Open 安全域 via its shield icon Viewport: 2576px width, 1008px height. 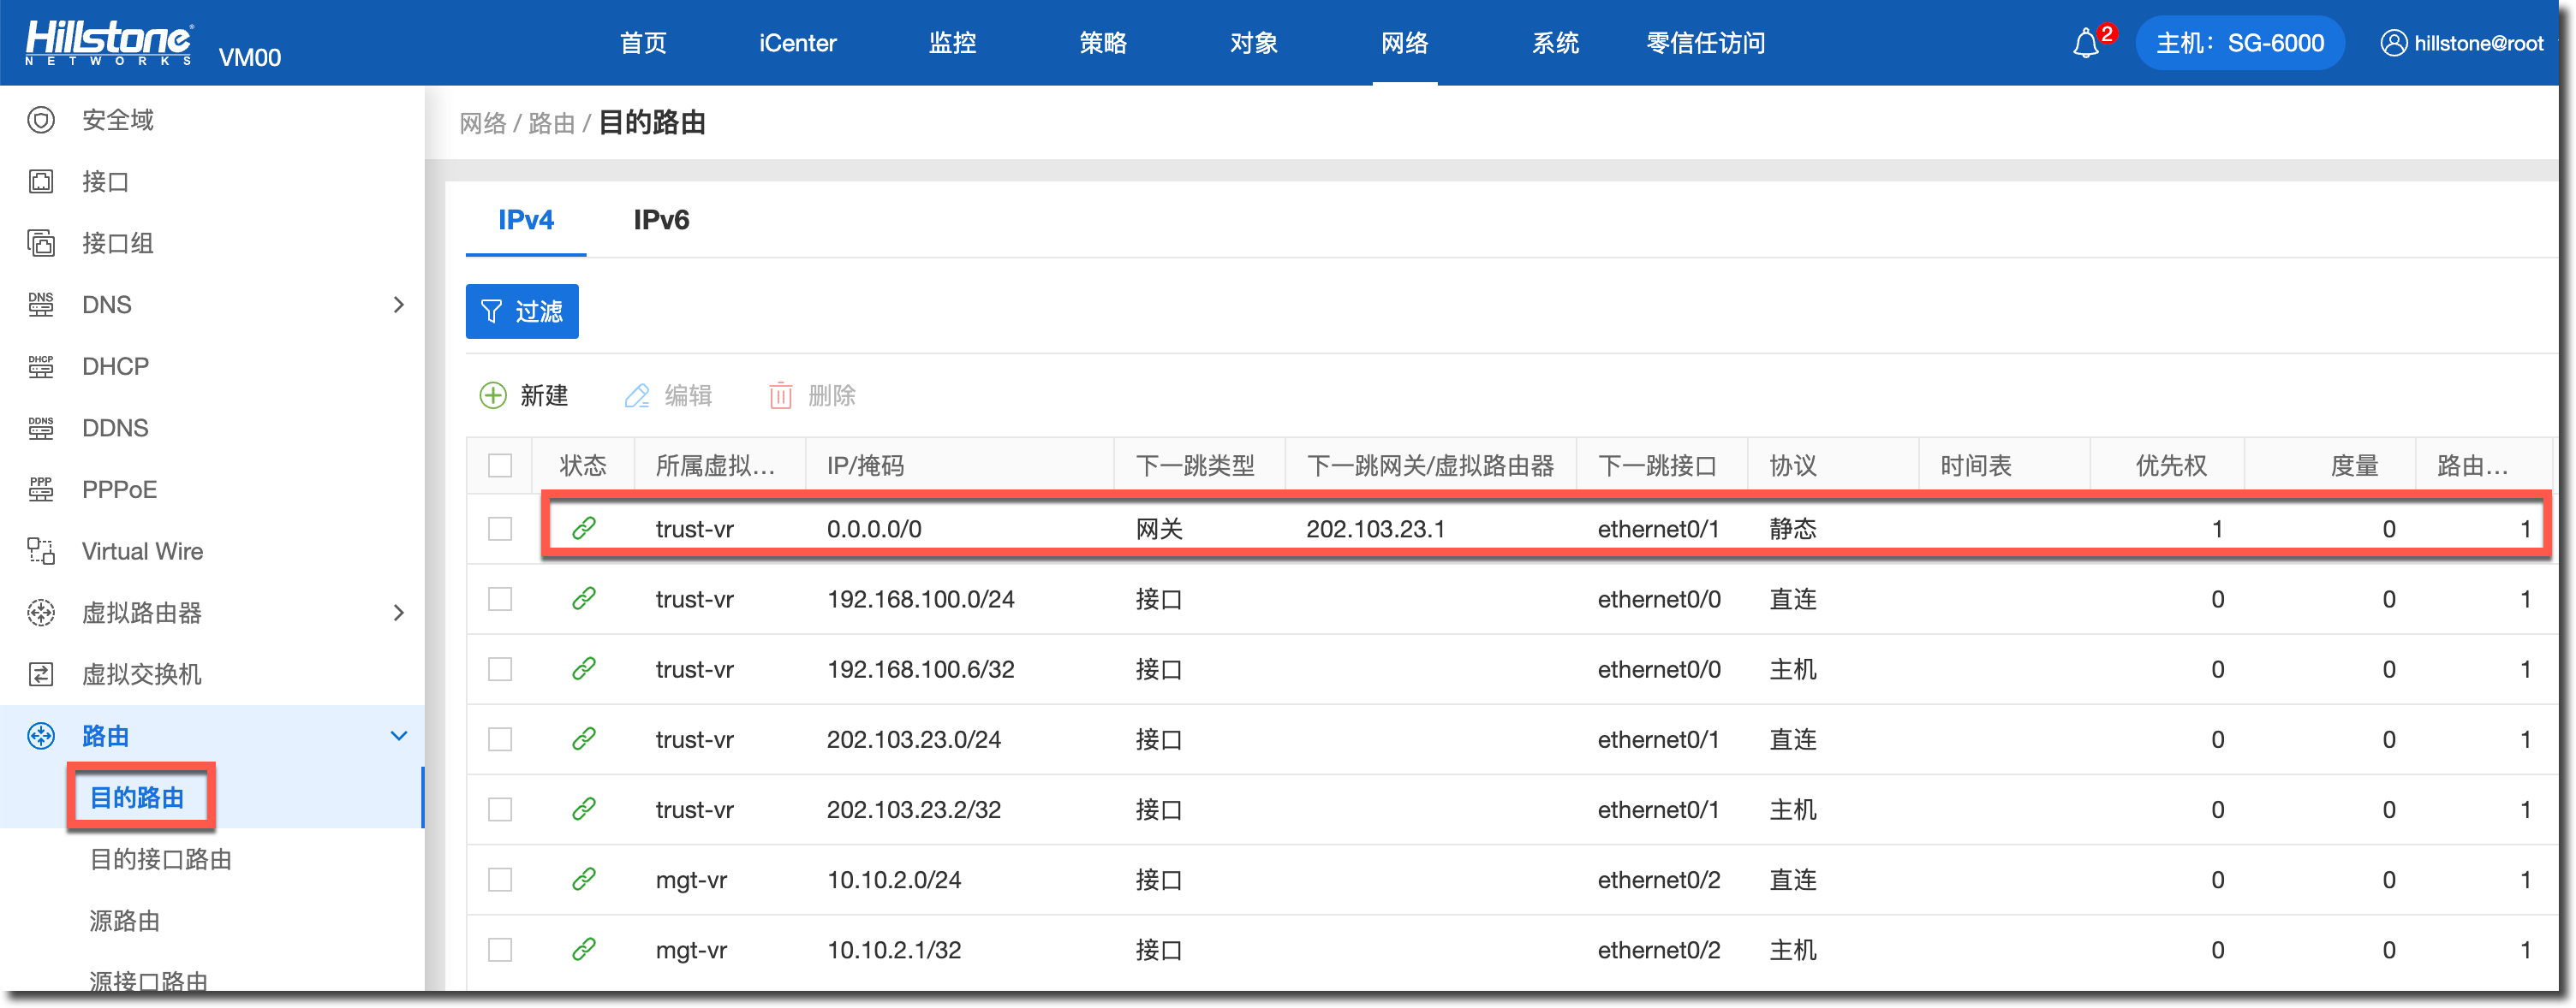pos(41,120)
